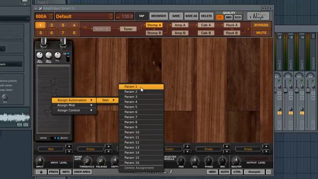Click Delete Assignment menu entry

(x=141, y=168)
